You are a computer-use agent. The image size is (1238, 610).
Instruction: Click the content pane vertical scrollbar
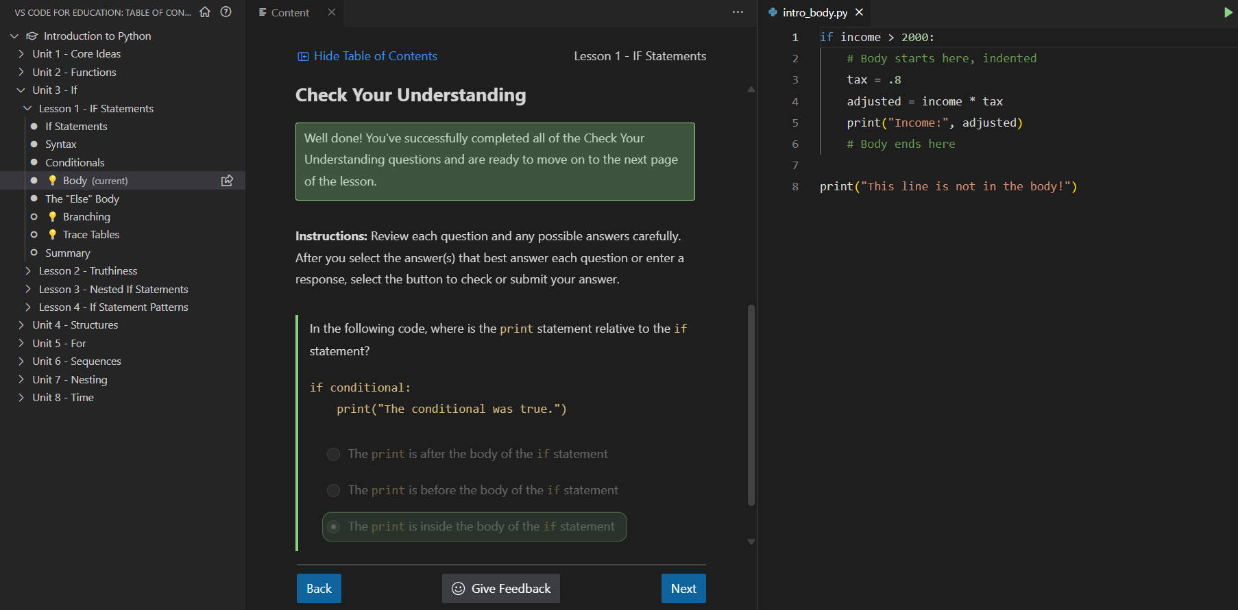[x=751, y=405]
